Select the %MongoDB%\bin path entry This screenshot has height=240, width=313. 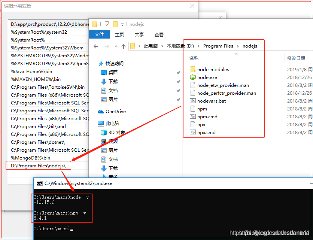tap(49, 158)
